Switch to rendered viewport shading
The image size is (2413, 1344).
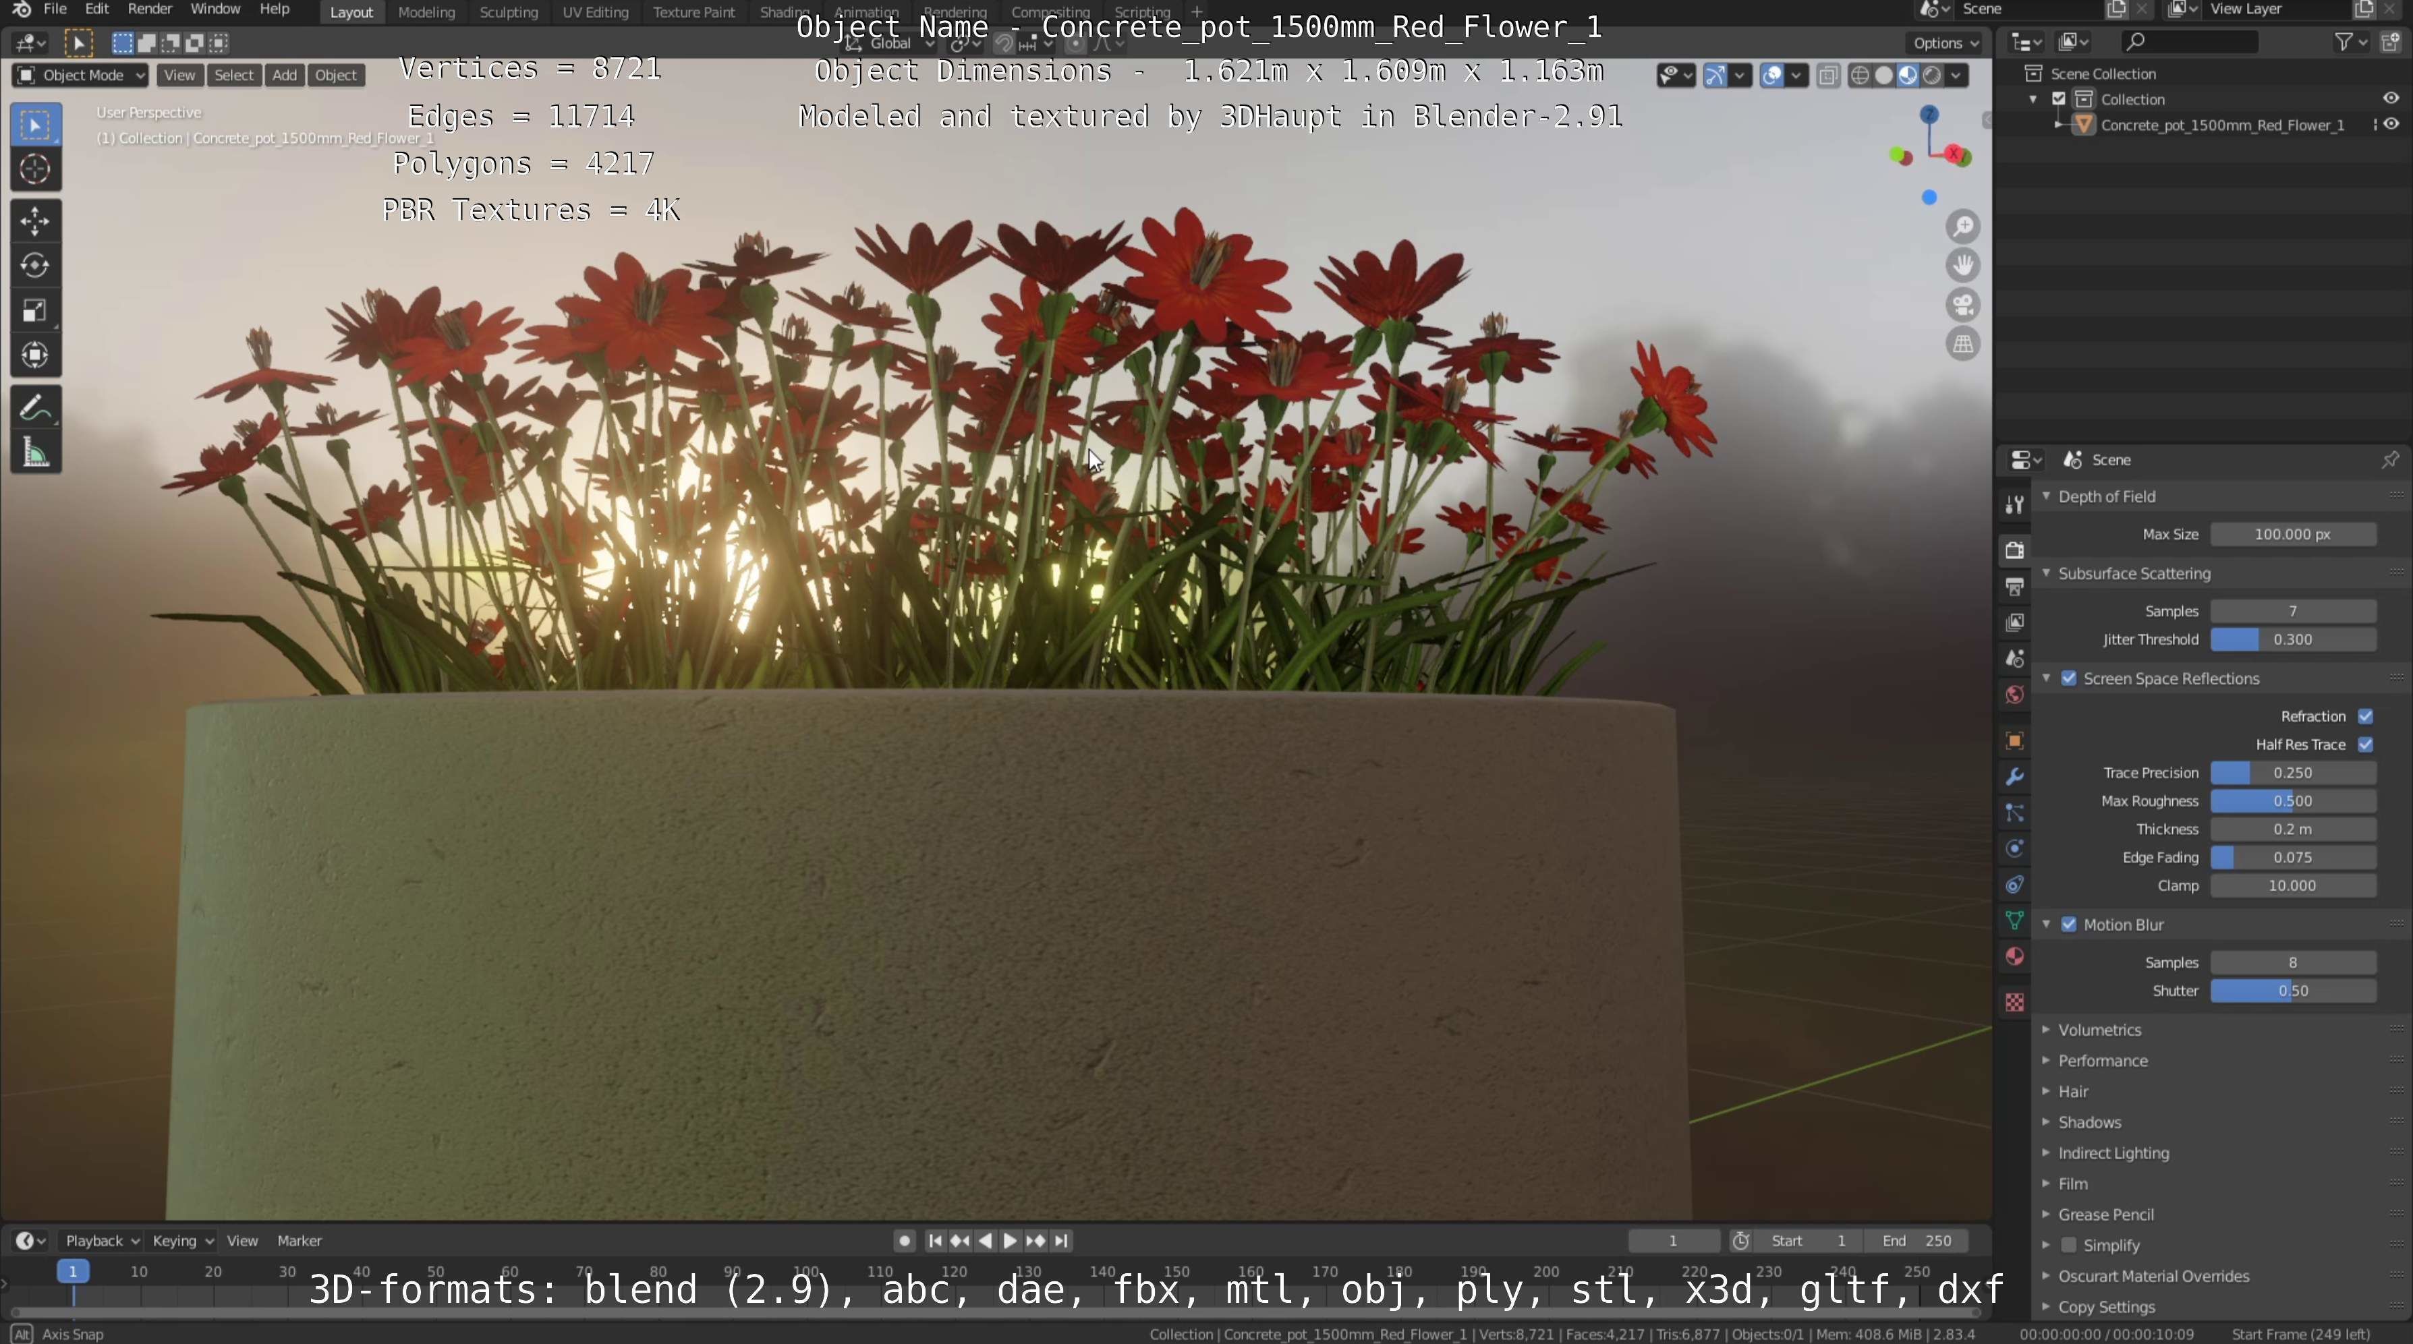coord(1931,75)
